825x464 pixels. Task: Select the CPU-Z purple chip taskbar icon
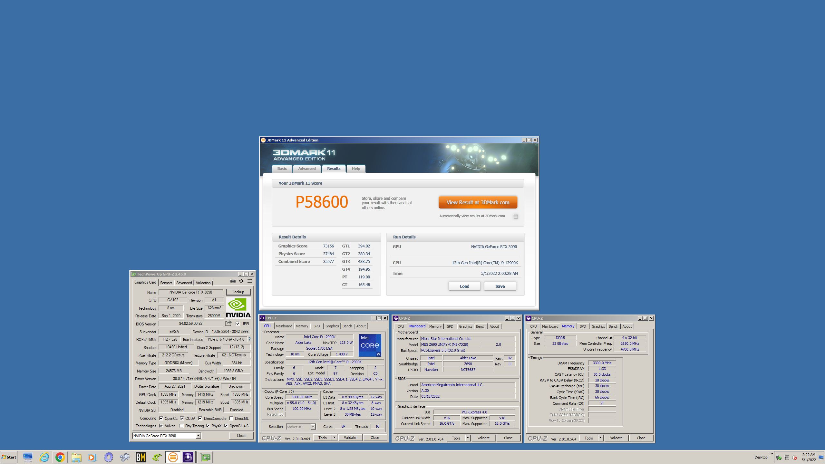188,457
